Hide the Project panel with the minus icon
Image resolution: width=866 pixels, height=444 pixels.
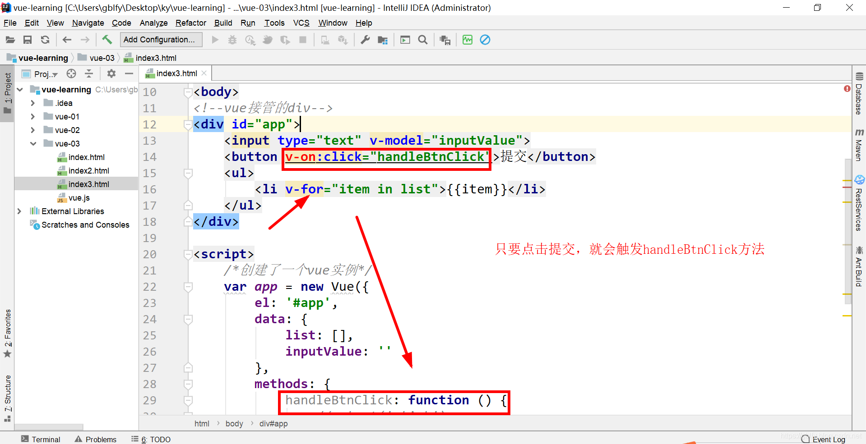129,73
